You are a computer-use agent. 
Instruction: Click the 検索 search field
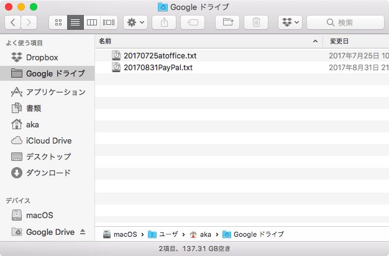346,22
